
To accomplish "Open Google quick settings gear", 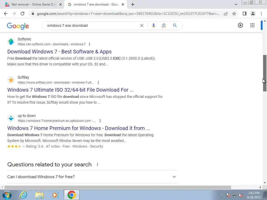I will [240, 25].
